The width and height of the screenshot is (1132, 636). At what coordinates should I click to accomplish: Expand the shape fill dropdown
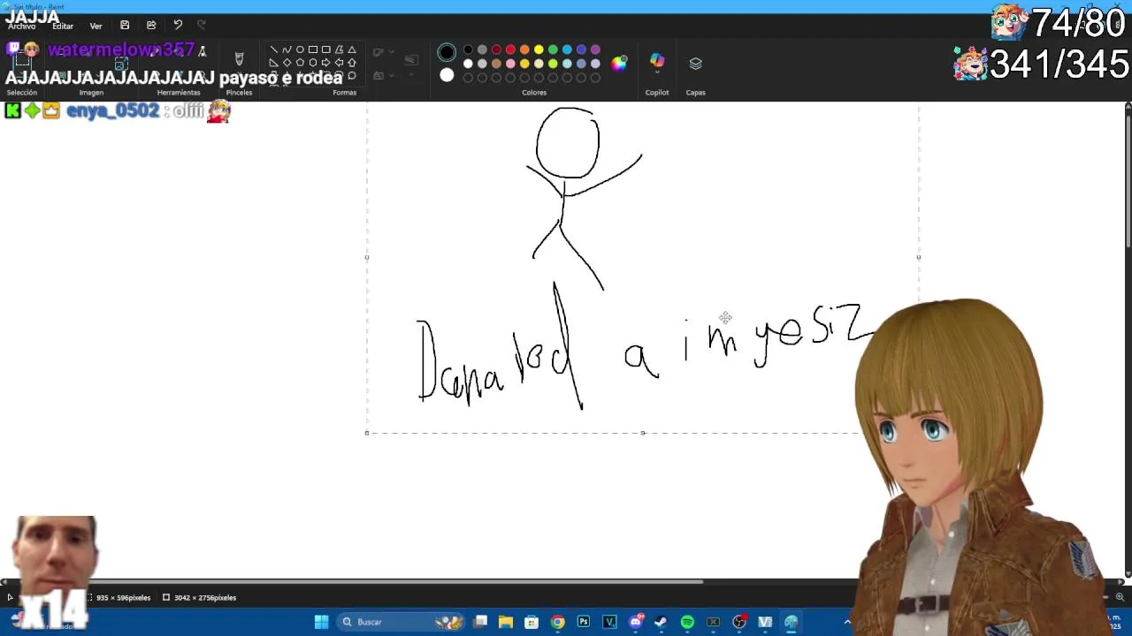click(x=392, y=75)
